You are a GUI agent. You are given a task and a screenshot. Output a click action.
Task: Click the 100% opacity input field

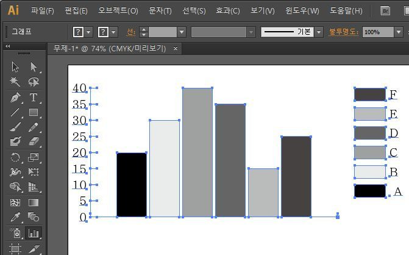378,32
